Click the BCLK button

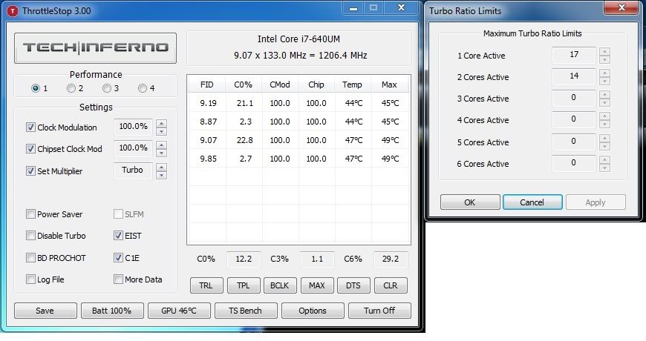coord(280,285)
